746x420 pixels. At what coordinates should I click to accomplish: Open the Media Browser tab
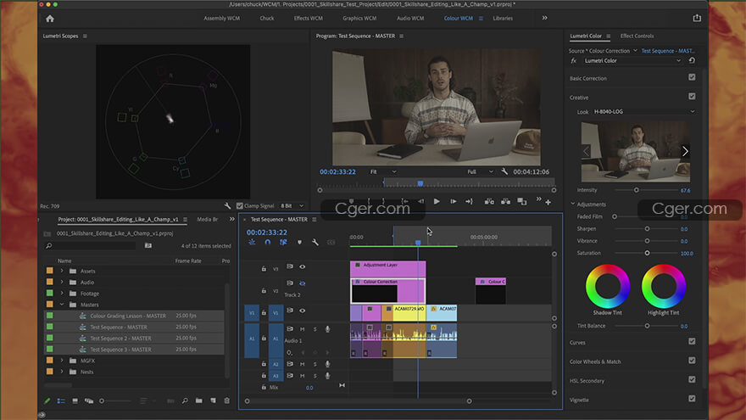click(208, 220)
